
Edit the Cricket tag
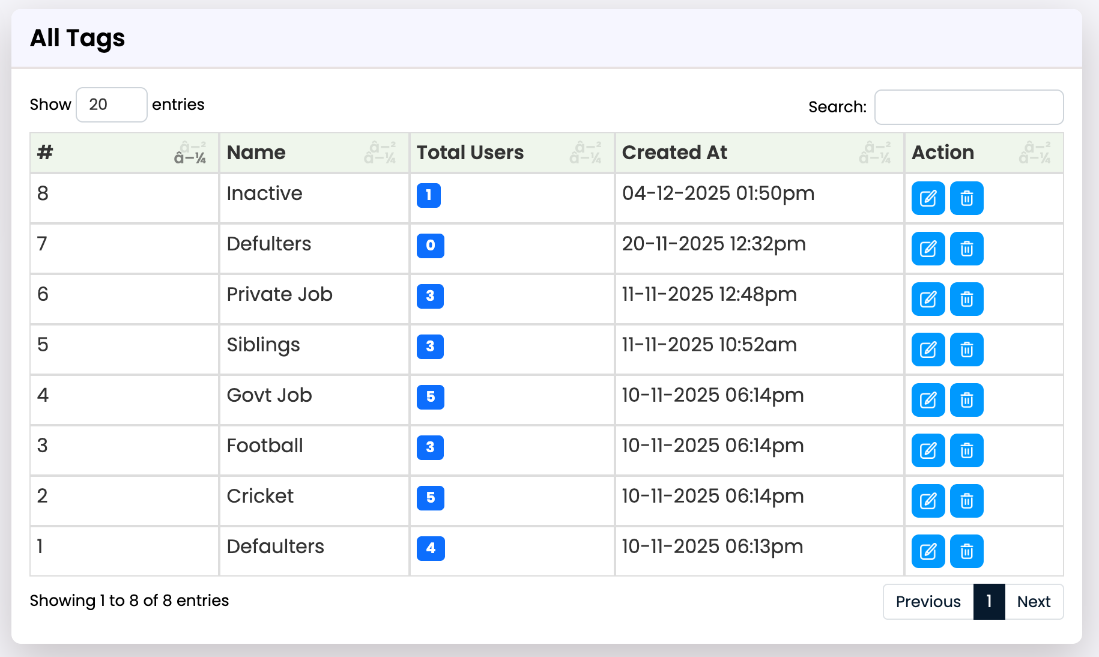928,501
